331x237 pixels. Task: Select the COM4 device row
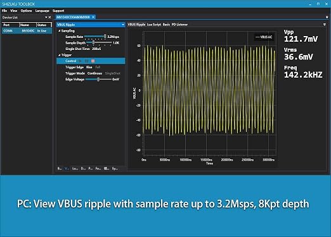(x=27, y=31)
